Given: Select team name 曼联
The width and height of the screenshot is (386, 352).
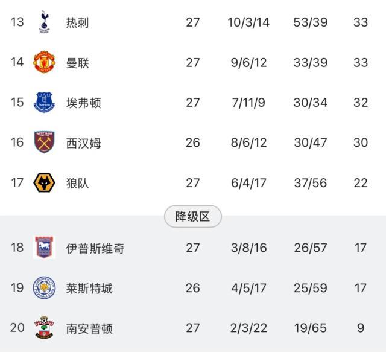Looking at the screenshot, I should click(78, 63).
